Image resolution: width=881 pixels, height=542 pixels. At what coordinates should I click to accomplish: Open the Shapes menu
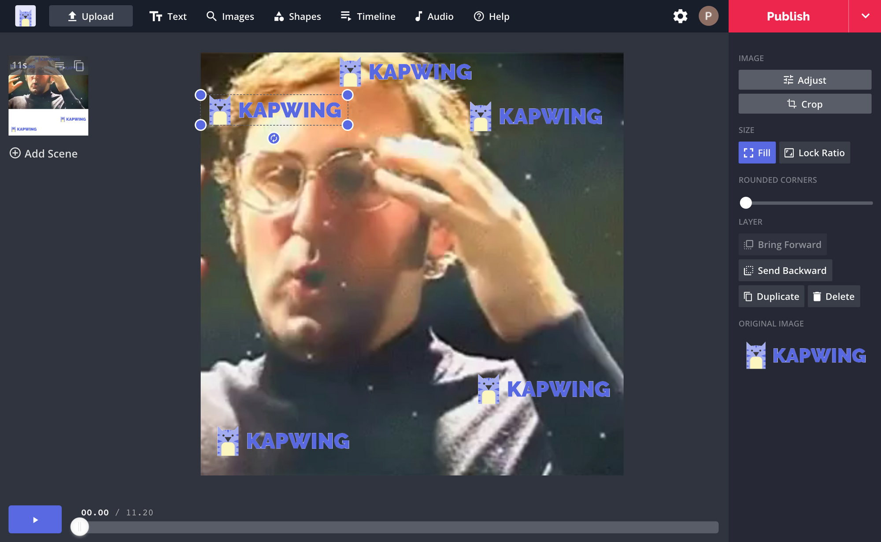[x=297, y=16]
